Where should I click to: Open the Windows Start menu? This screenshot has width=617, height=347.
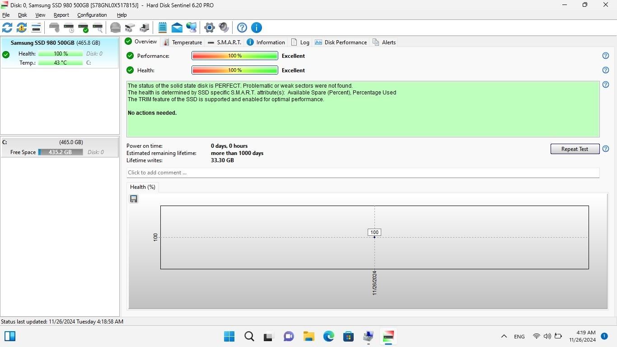(x=229, y=336)
